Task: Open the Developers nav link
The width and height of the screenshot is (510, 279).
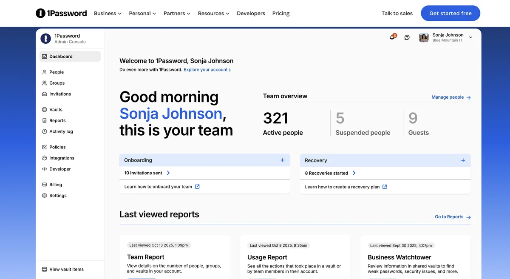Action: (x=251, y=13)
